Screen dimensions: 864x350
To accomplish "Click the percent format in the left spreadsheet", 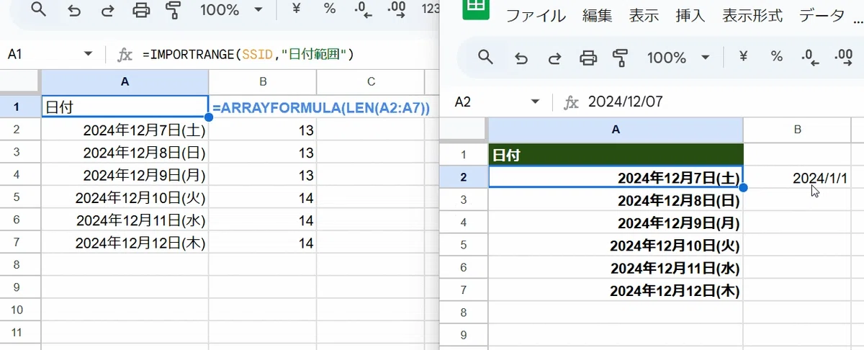I will point(330,9).
